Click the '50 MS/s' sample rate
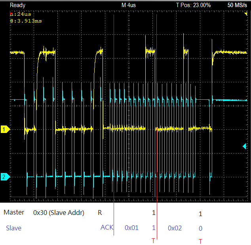Viewport: 251px width, 245px height. (x=237, y=5)
